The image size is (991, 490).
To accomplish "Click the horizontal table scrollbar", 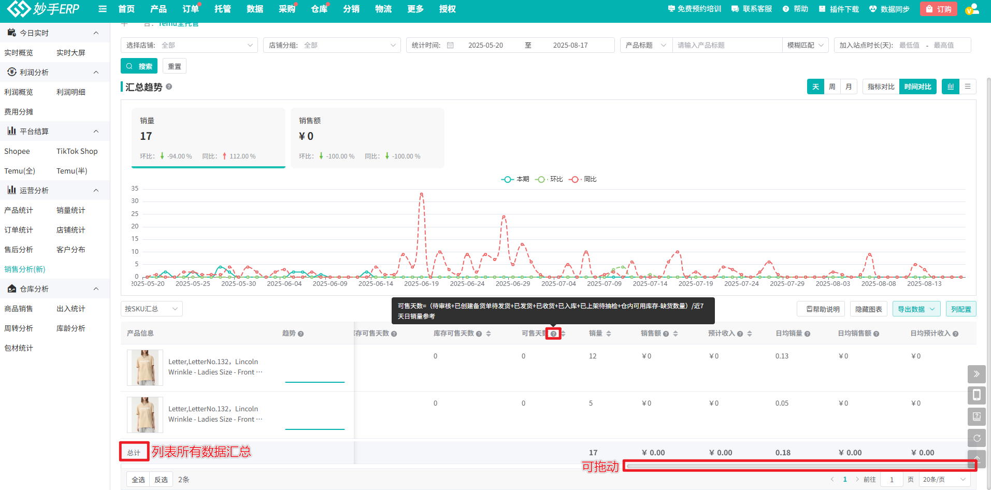I will (x=799, y=466).
